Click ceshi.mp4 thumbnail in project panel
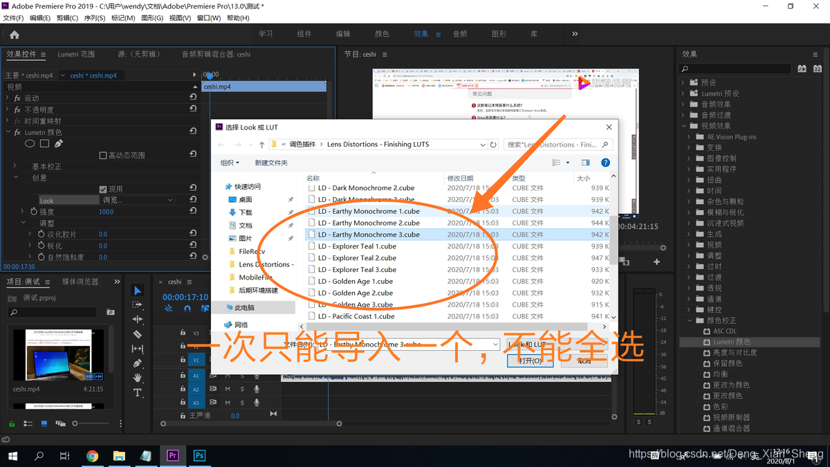The image size is (830, 467). click(58, 356)
